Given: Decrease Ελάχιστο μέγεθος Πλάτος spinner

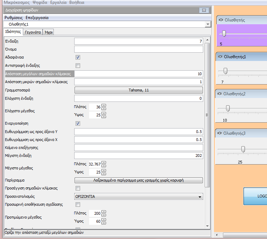Looking at the screenshot, I should pos(104,108).
